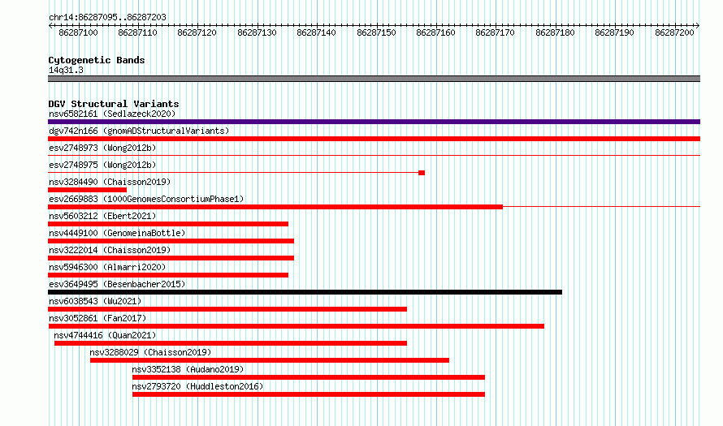
Task: Open the second Wong2012b variant, esv2748975
Action: click(102, 165)
